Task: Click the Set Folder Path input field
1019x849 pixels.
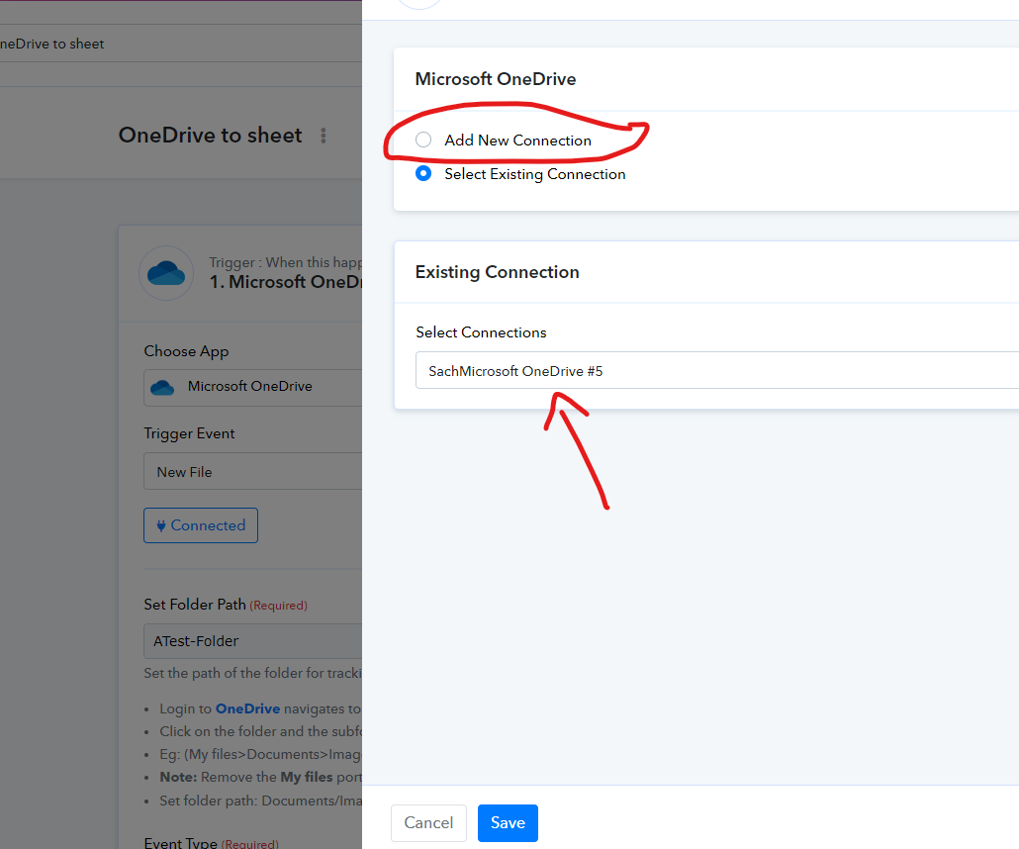Action: click(x=253, y=641)
